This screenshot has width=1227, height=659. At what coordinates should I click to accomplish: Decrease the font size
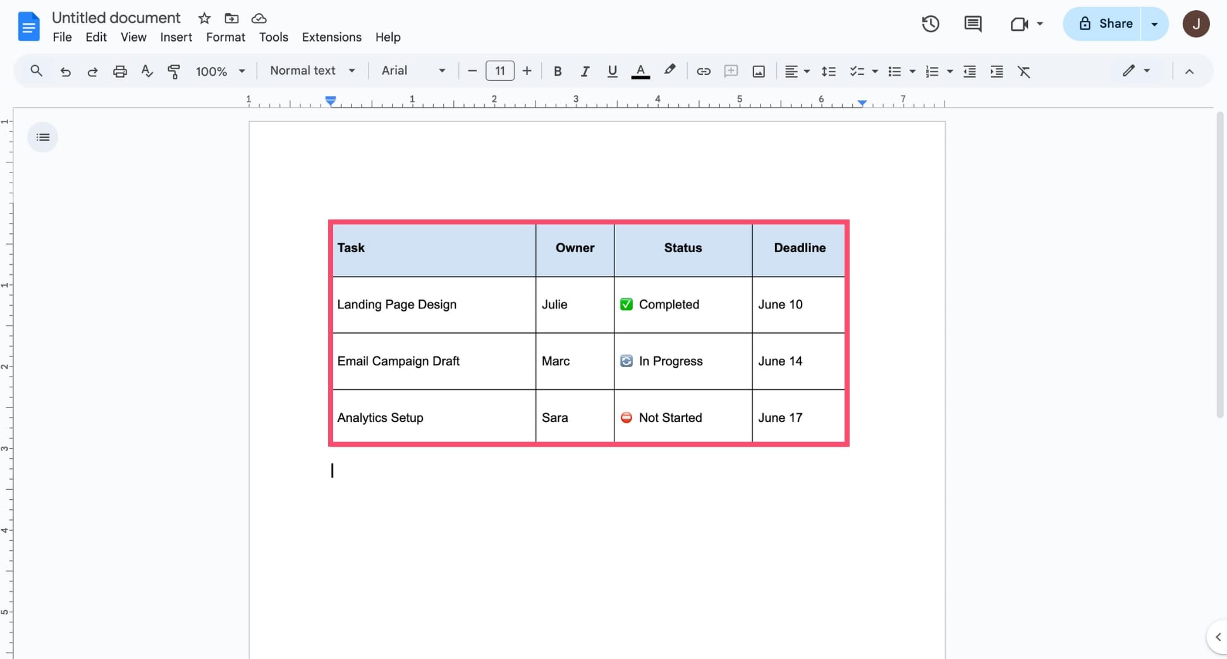click(x=472, y=71)
